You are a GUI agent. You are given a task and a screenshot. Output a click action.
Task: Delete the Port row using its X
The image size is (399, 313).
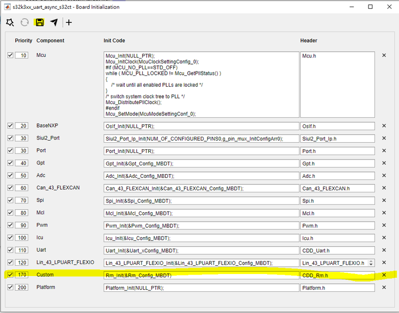[384, 150]
